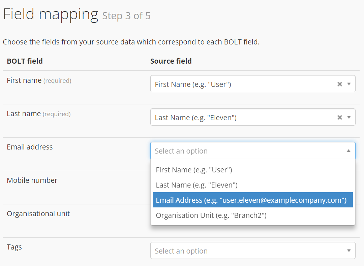Click the "Field mapping" heading
364x266 pixels.
[x=51, y=14]
